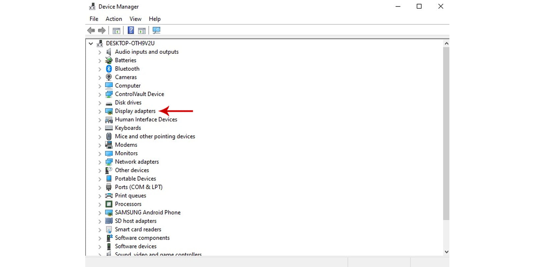535x267 pixels.
Task: Click the Network adapters icon
Action: pyautogui.click(x=109, y=162)
